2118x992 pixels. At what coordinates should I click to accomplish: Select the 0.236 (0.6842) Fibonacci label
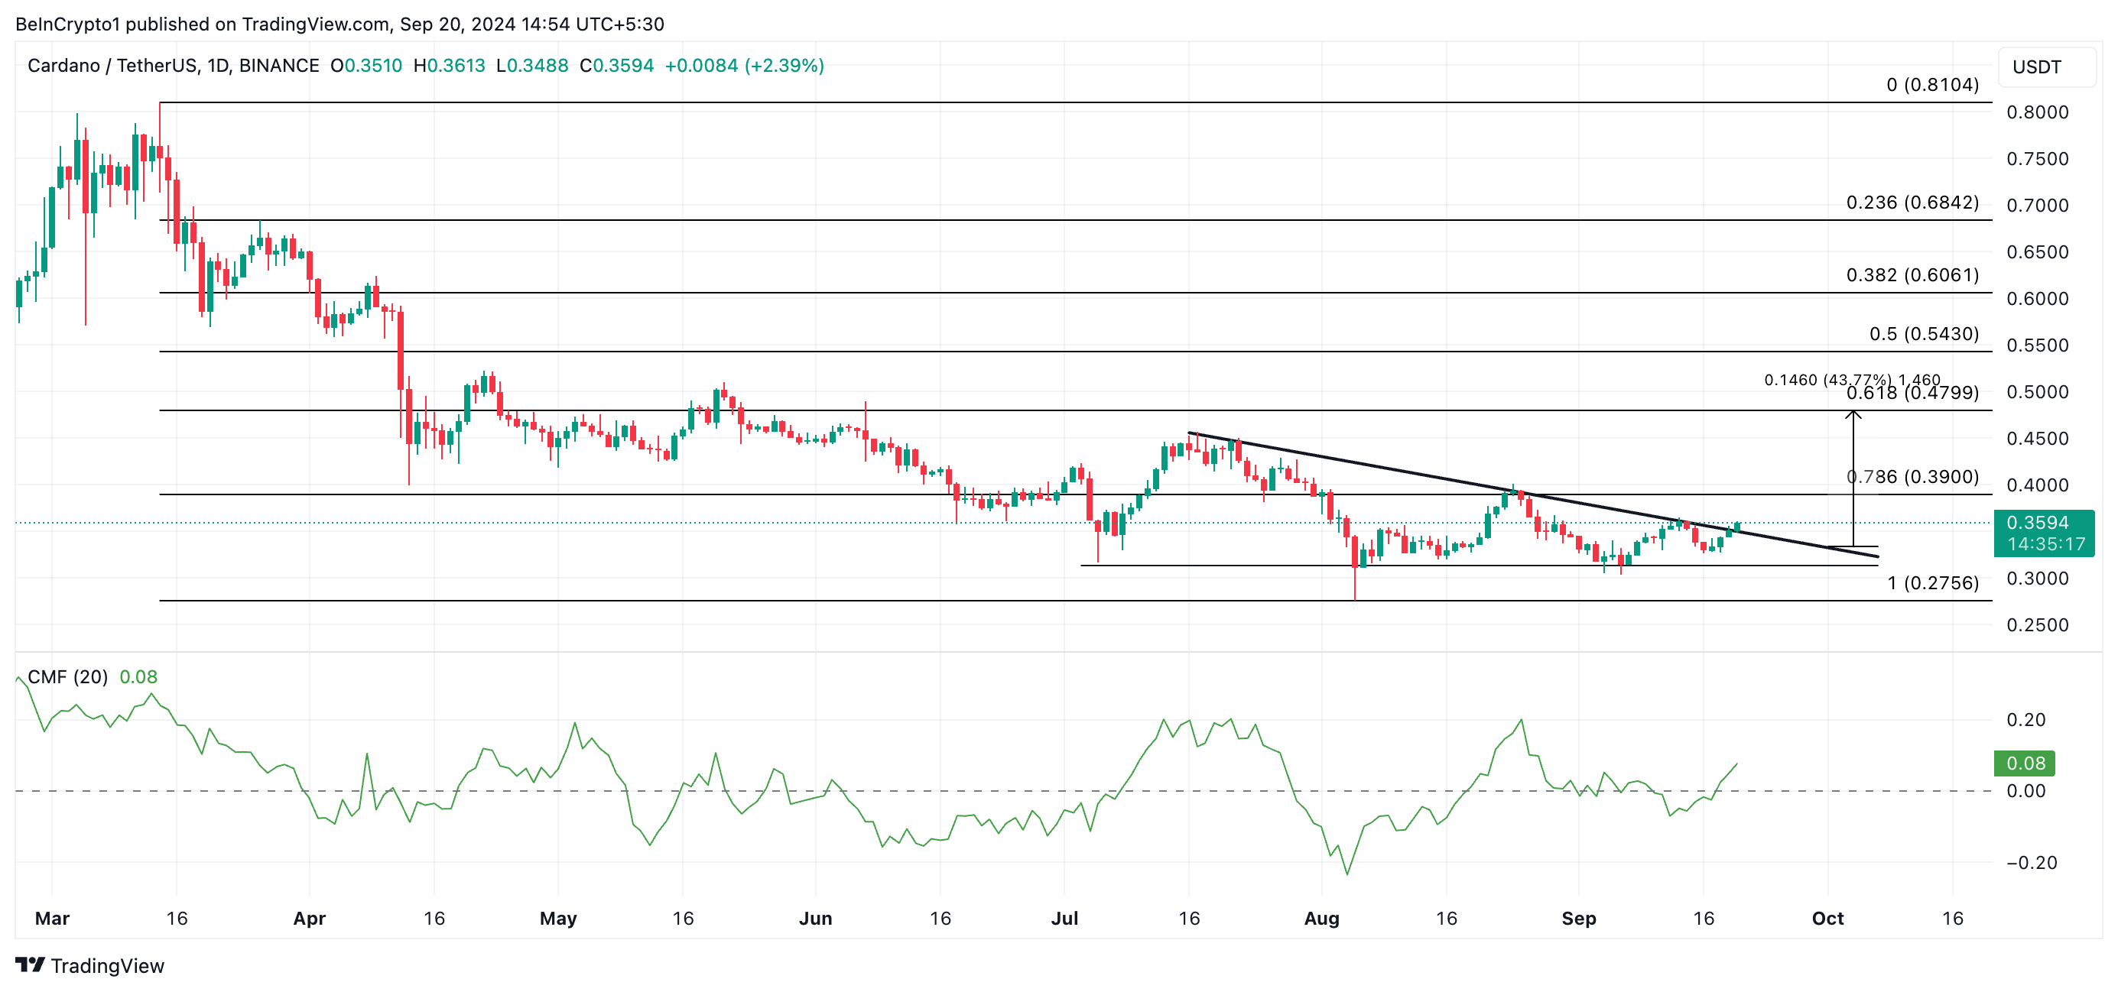tap(1912, 203)
